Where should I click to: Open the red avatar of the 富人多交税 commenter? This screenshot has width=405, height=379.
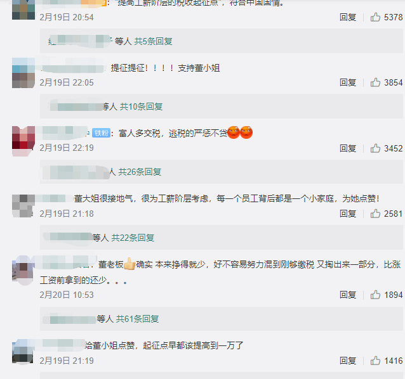pyautogui.click(x=23, y=141)
